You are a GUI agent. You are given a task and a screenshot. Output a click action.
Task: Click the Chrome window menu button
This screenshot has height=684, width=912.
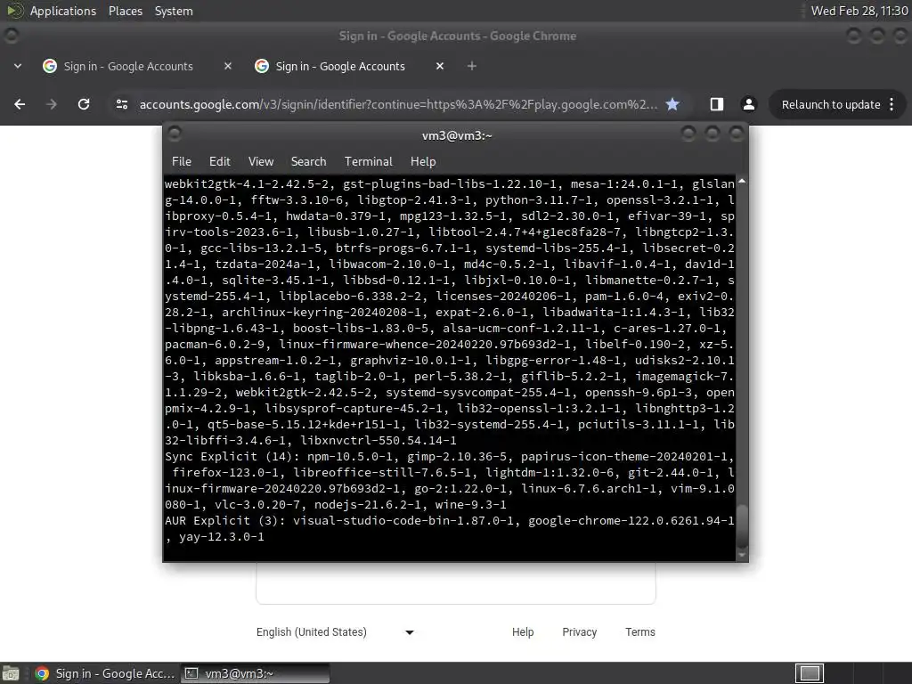coord(11,36)
